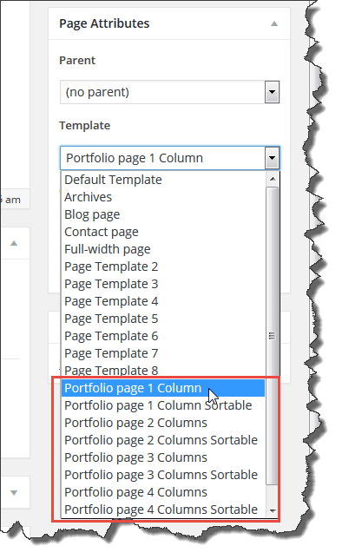This screenshot has height=559, width=342.
Task: Select Page Template 8
Action: click(x=163, y=371)
